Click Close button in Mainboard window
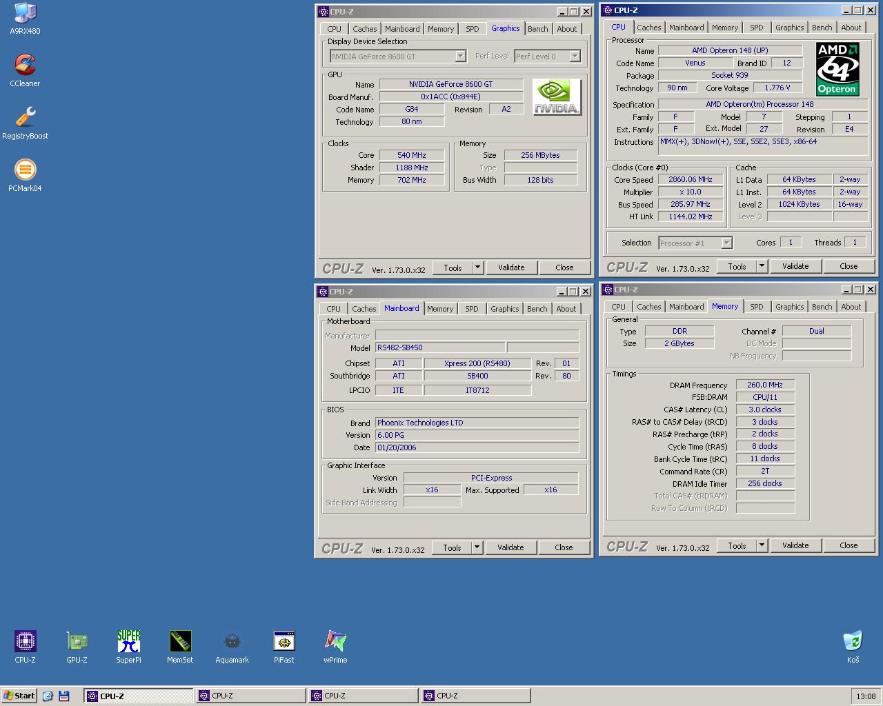This screenshot has height=706, width=883. 564,547
